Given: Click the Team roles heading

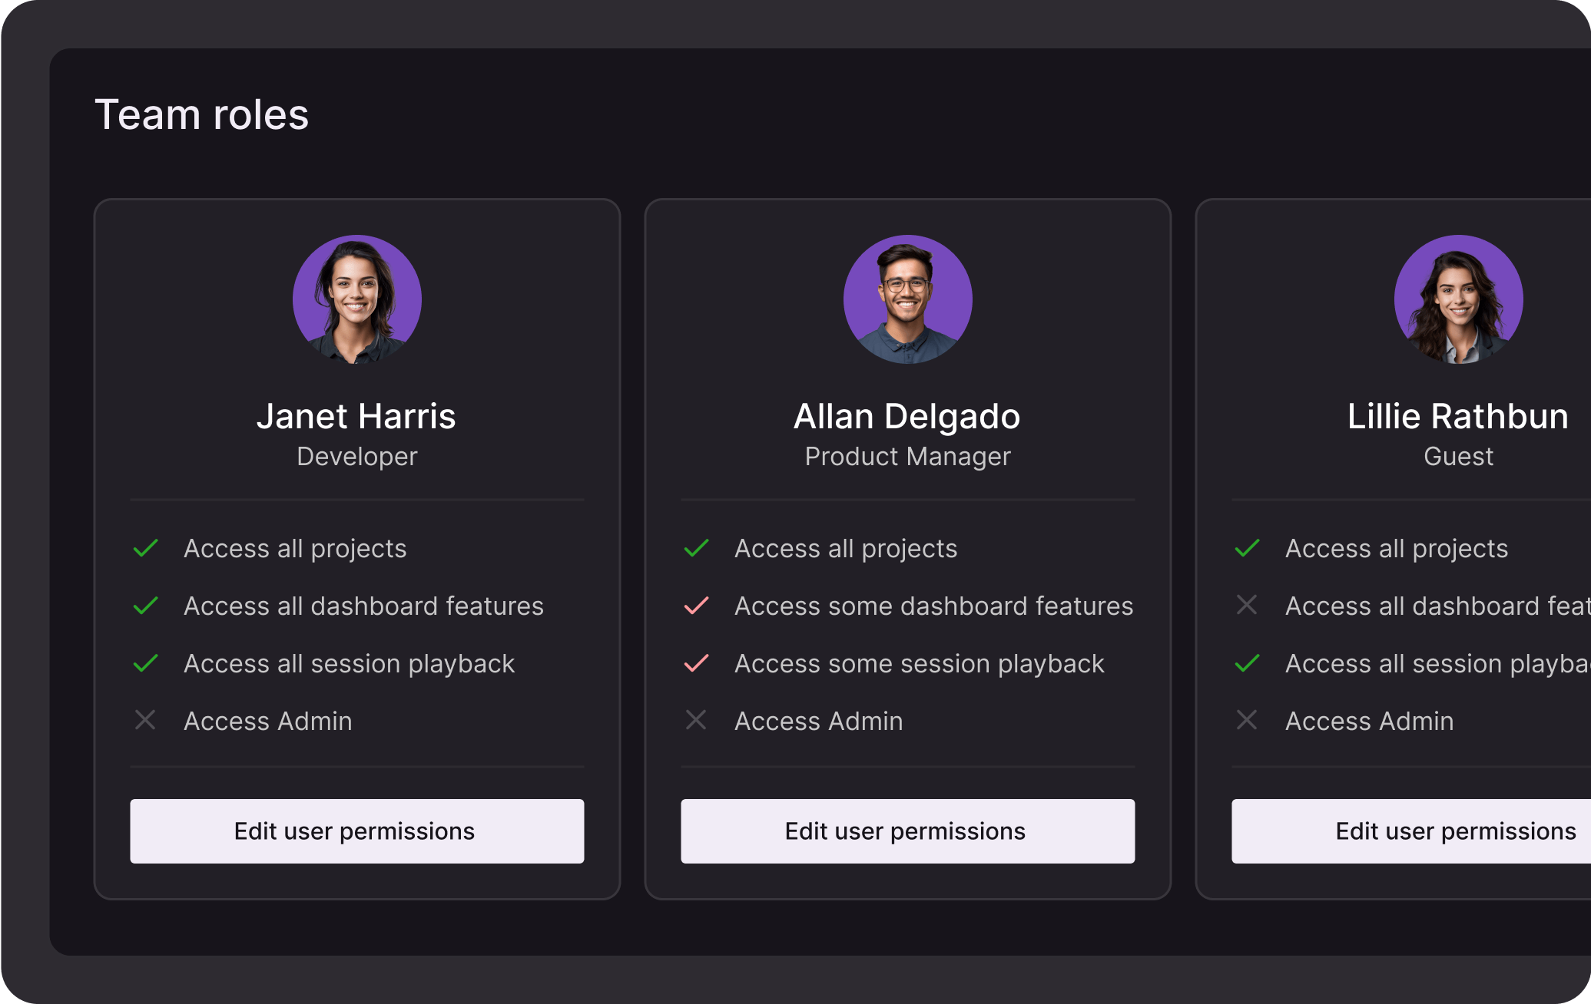Looking at the screenshot, I should (201, 115).
